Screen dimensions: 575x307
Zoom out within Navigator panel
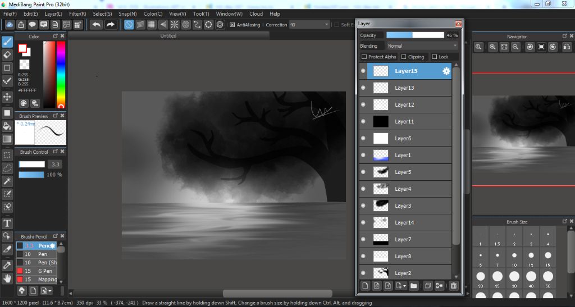click(515, 47)
